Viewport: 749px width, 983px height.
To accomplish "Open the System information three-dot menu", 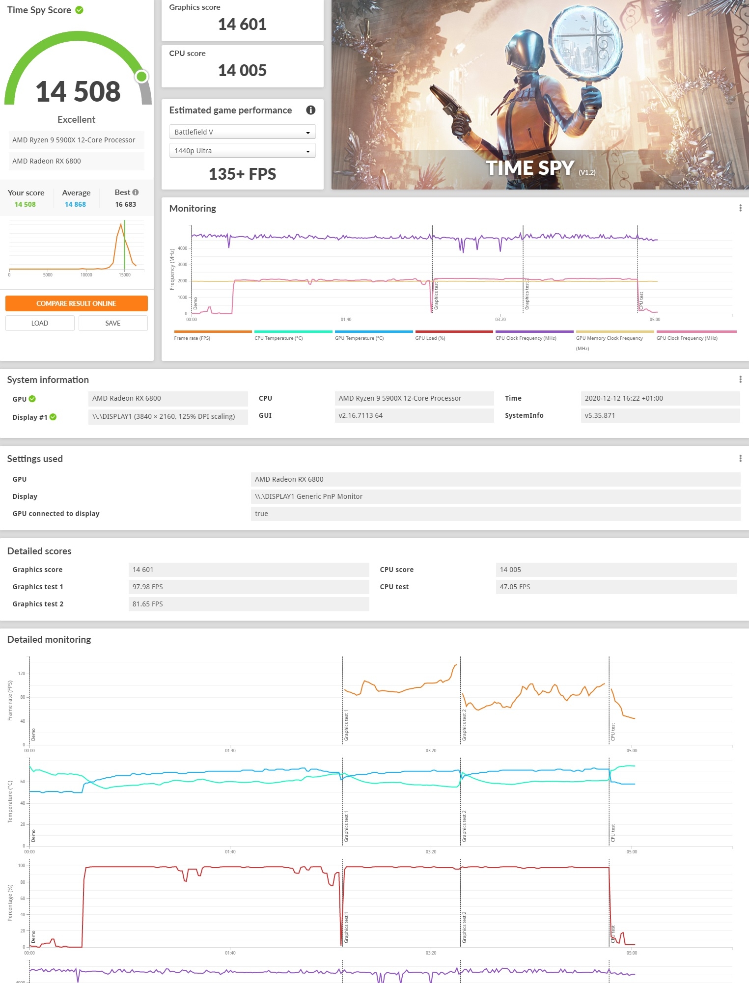I will [740, 380].
